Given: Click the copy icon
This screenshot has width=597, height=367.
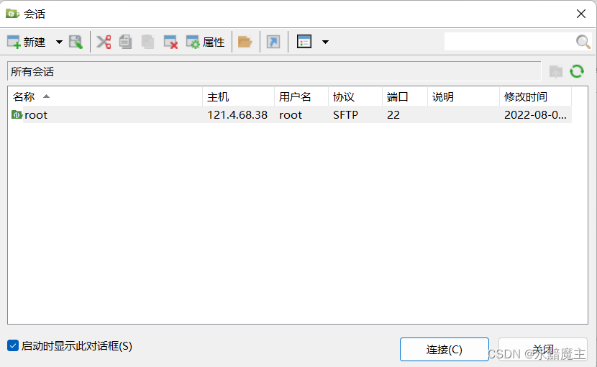Looking at the screenshot, I should (x=125, y=42).
